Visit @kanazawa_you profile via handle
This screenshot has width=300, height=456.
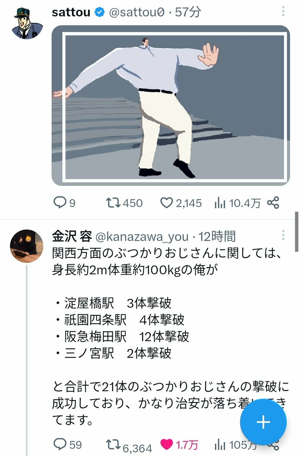(x=142, y=237)
